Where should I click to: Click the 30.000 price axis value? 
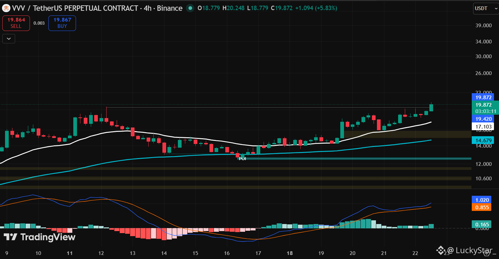484,56
